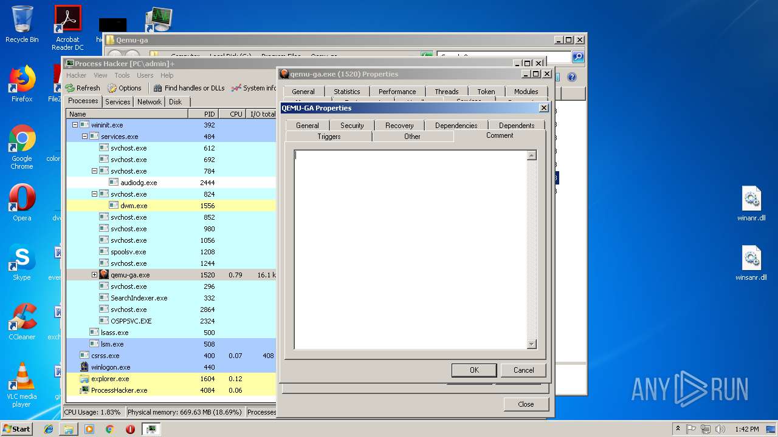Click the clock showing 1:42 PM
The width and height of the screenshot is (778, 437).
tap(746, 429)
